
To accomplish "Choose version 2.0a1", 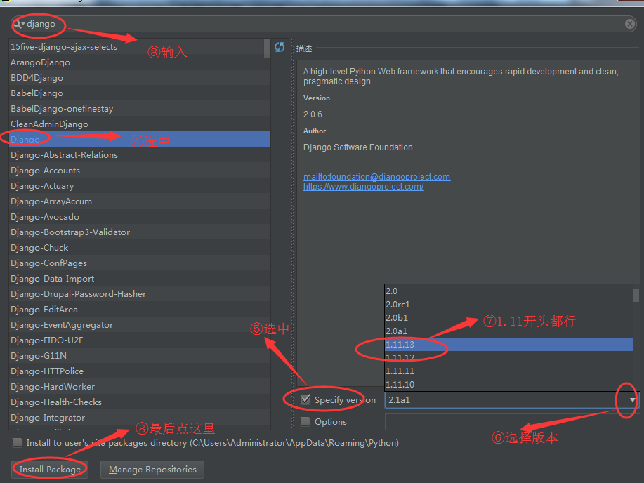I will [509, 331].
